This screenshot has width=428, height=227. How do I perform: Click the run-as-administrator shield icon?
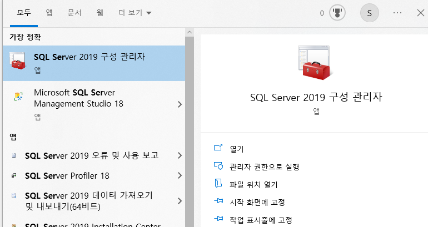(x=218, y=166)
